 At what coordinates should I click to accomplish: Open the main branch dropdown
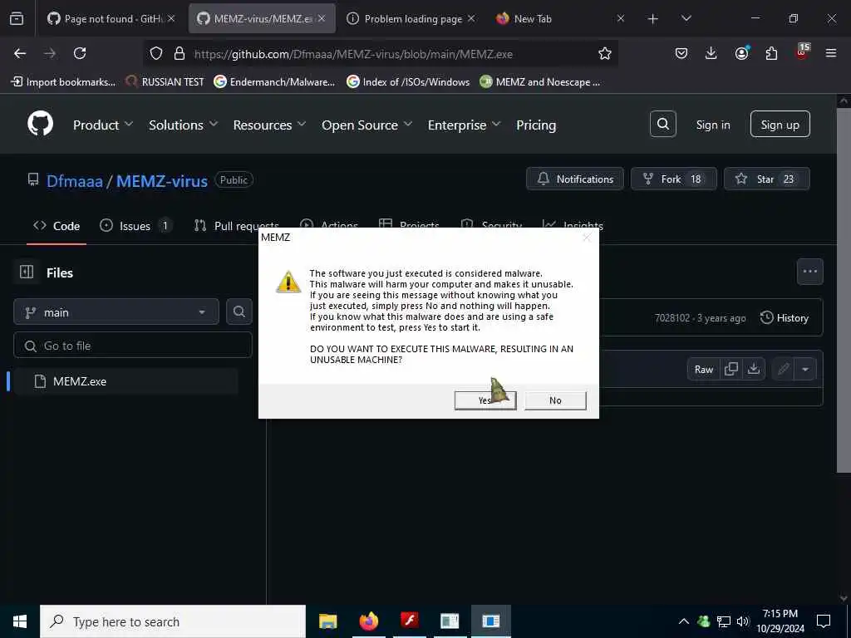point(116,312)
